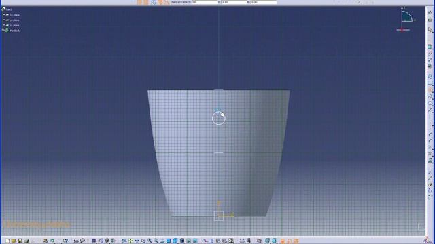Click the What's This help icon
Image resolution: width=435 pixels, height=244 pixels.
click(x=66, y=241)
